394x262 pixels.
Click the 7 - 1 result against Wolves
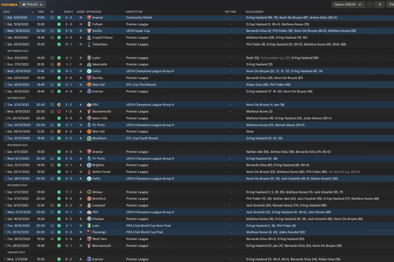pos(69,192)
